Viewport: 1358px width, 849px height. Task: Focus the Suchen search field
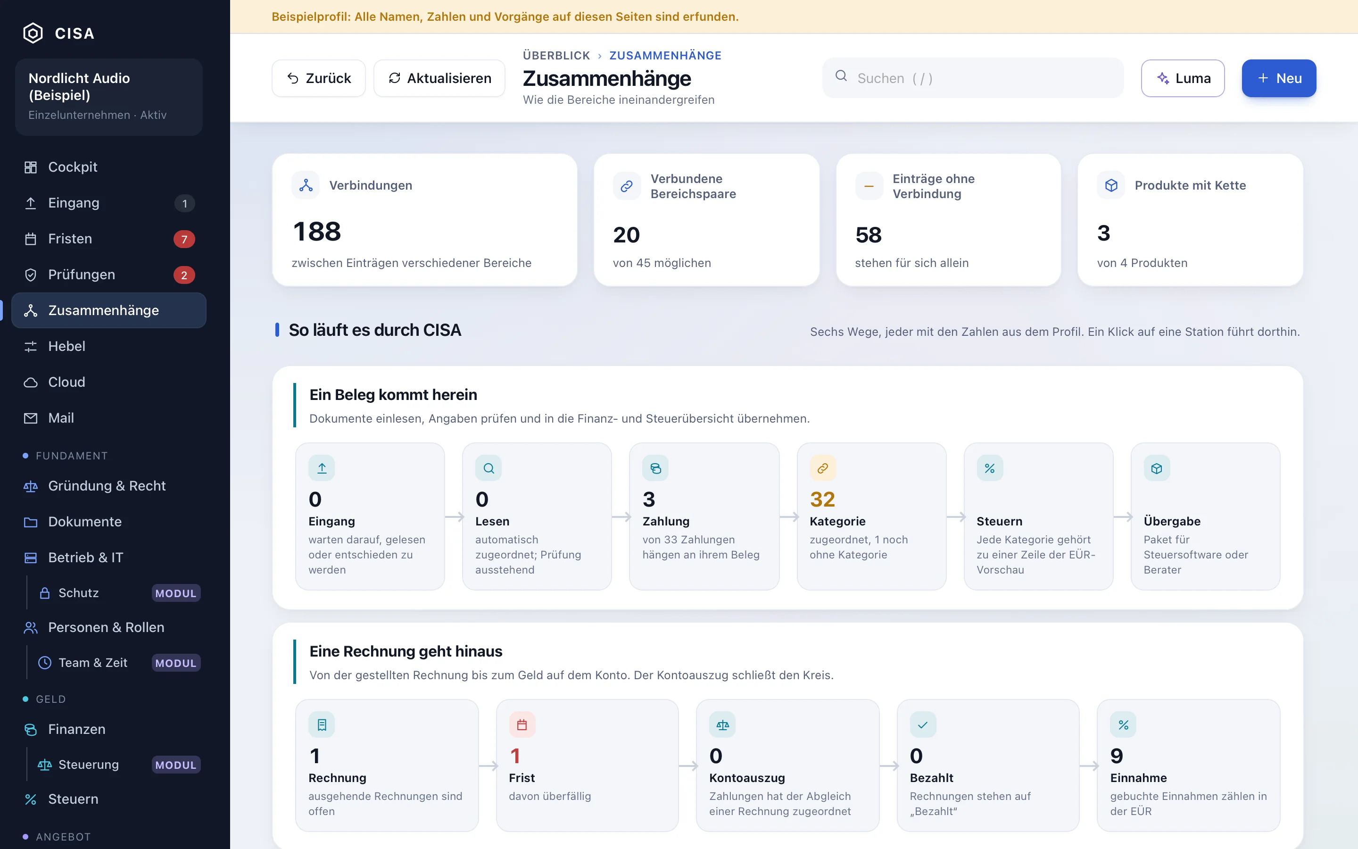click(x=973, y=78)
